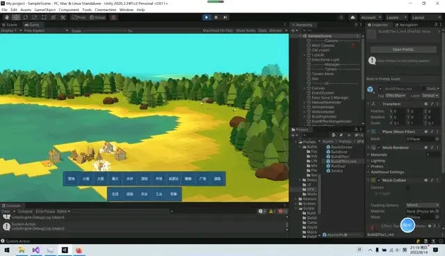Click the Play mode button
This screenshot has width=445, height=256.
207,17
